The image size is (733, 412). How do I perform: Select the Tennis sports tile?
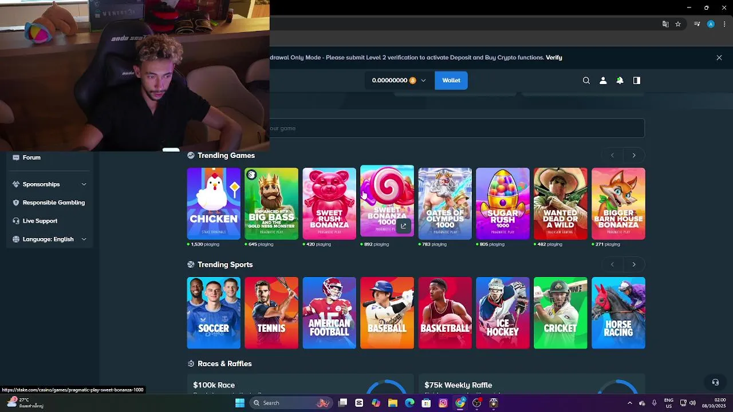tap(271, 313)
